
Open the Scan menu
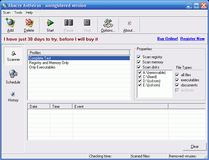click(x=7, y=12)
